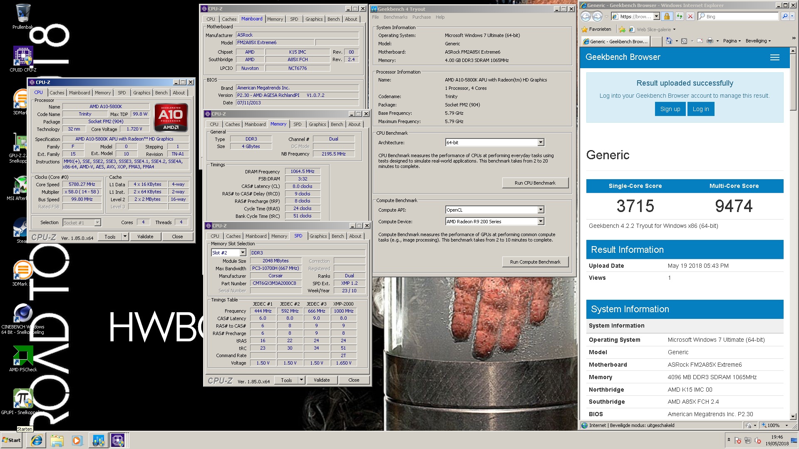Click the Bing search input field
The image size is (799, 449).
click(x=742, y=16)
